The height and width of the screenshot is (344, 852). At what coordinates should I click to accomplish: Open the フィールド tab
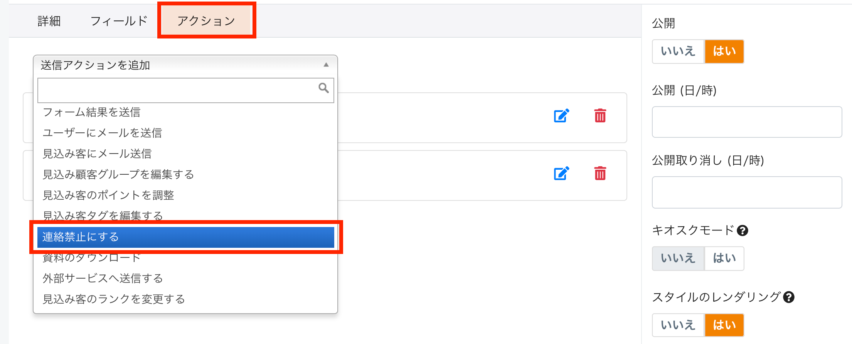(x=119, y=21)
